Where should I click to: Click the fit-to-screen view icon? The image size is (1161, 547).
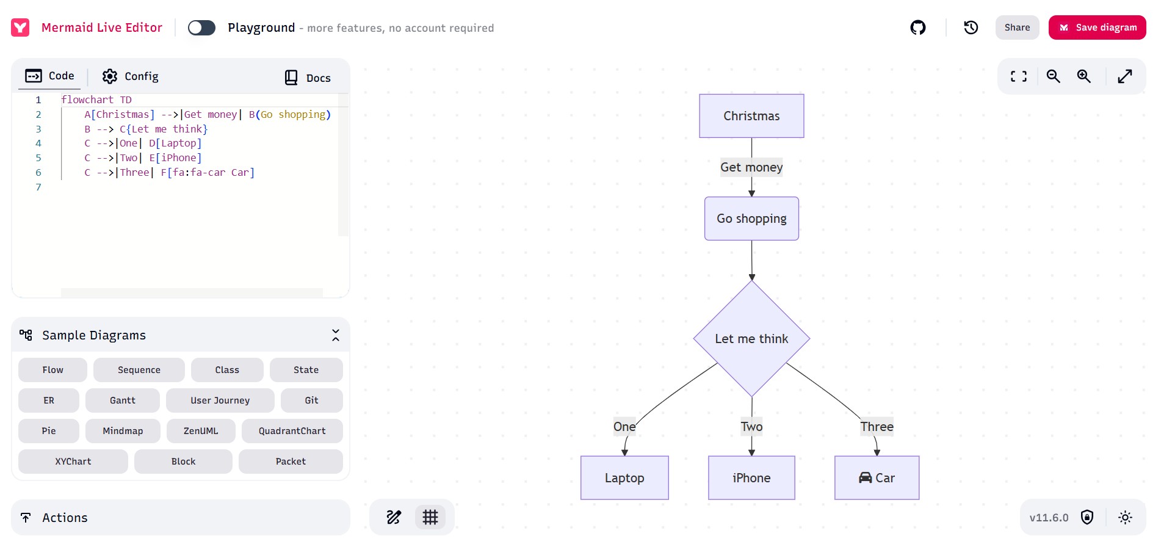coord(1019,76)
